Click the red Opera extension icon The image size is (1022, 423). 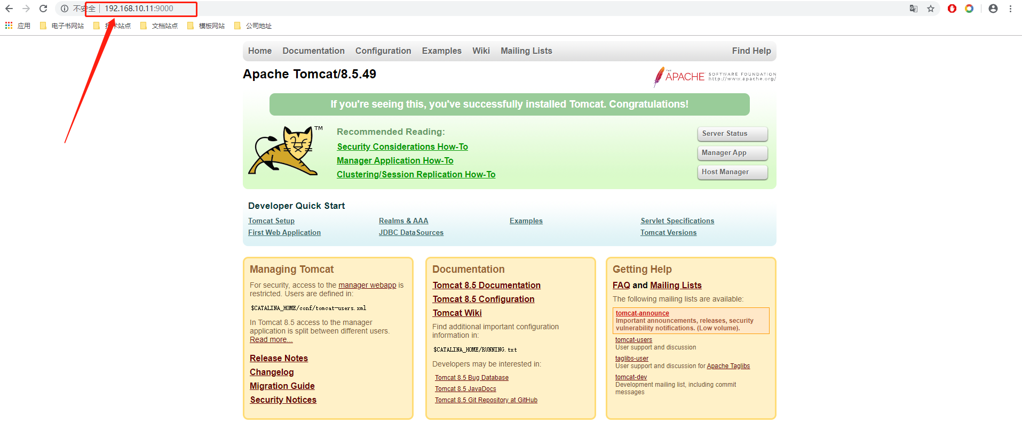(952, 9)
